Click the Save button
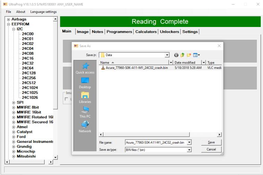 coord(211,142)
